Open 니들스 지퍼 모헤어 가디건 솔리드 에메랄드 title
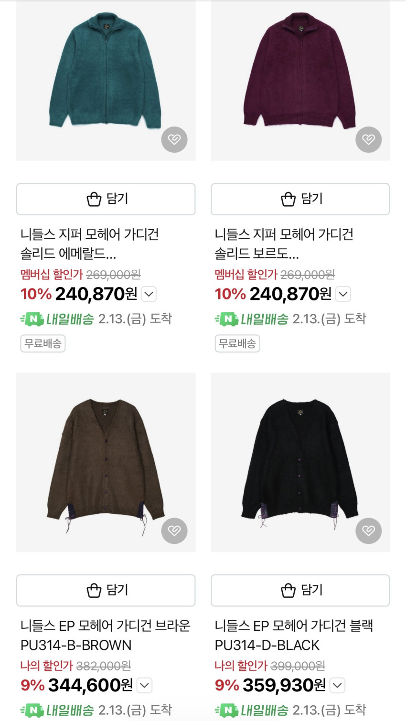Viewport: 406px width, 721px height. pyautogui.click(x=90, y=244)
